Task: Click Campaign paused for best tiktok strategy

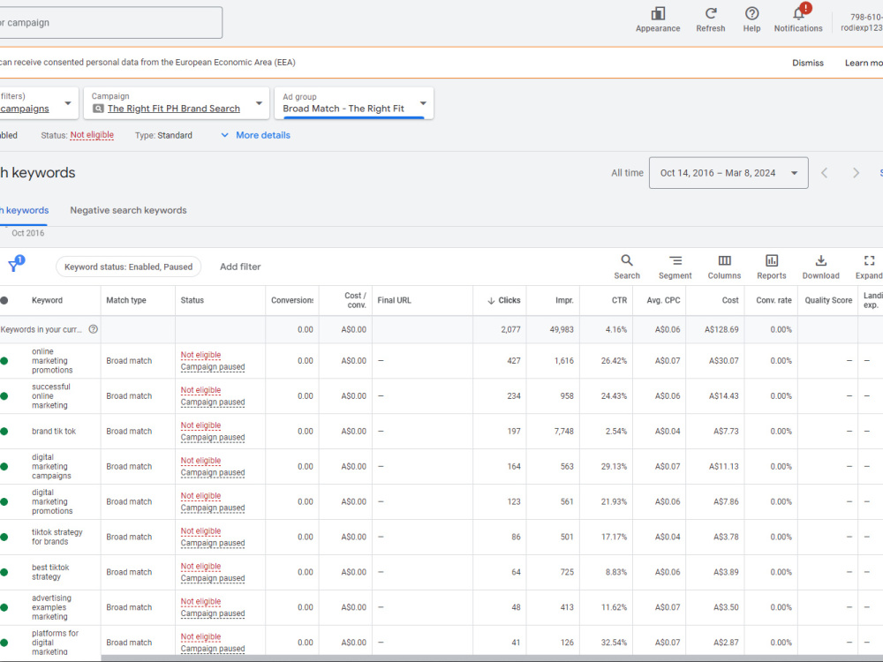Action: (212, 578)
